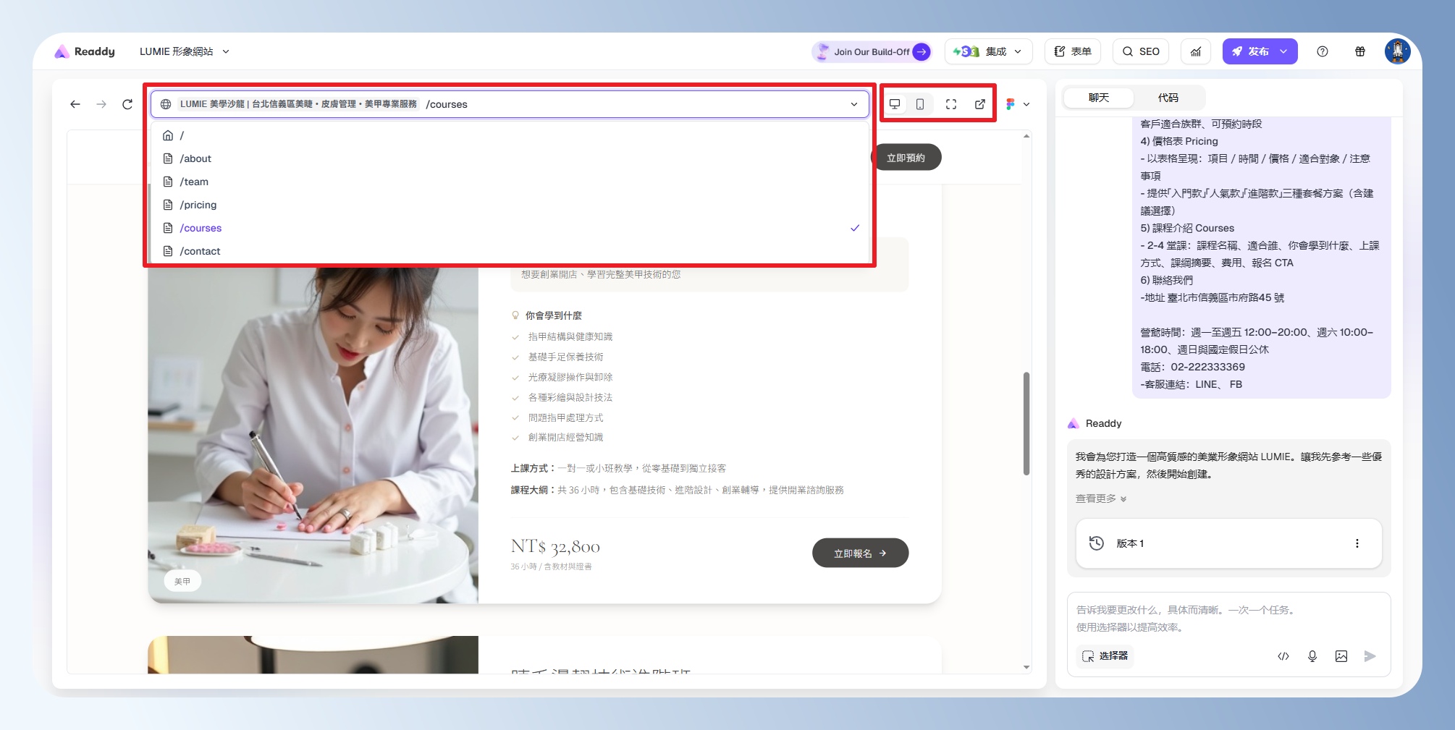Image resolution: width=1455 pixels, height=730 pixels.
Task: Select the /pricing page from the list
Action: coord(198,205)
